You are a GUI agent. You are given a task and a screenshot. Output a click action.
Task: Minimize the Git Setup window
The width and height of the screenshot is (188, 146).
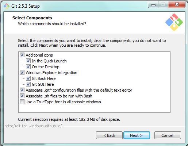(x=153, y=5)
